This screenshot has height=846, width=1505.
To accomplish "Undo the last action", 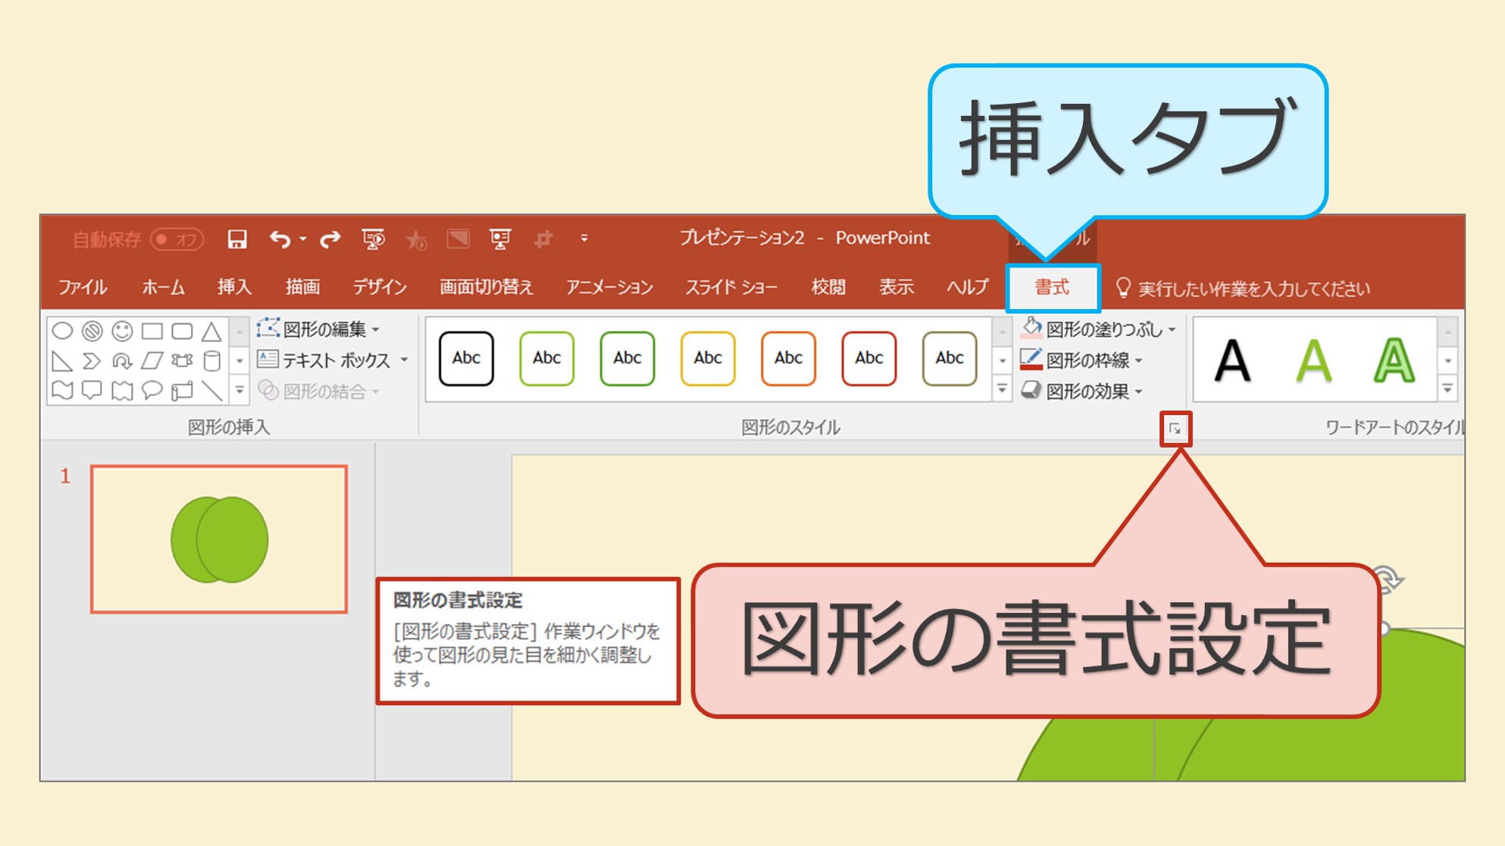I will pos(280,239).
